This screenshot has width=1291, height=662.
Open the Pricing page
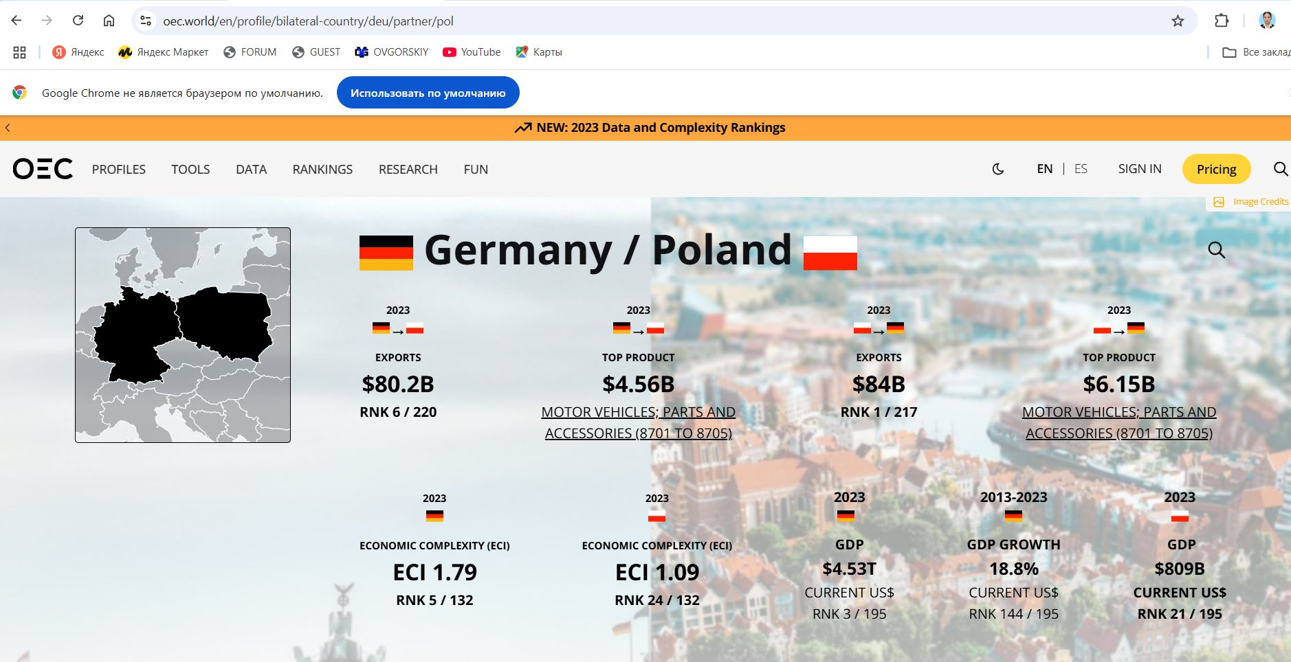coord(1216,169)
